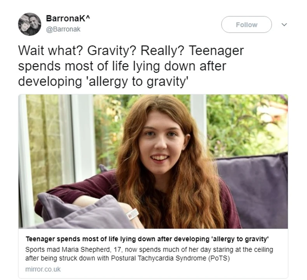The image size is (307, 280).
Task: Open the mirror.co.uk source link
Action: (43, 269)
